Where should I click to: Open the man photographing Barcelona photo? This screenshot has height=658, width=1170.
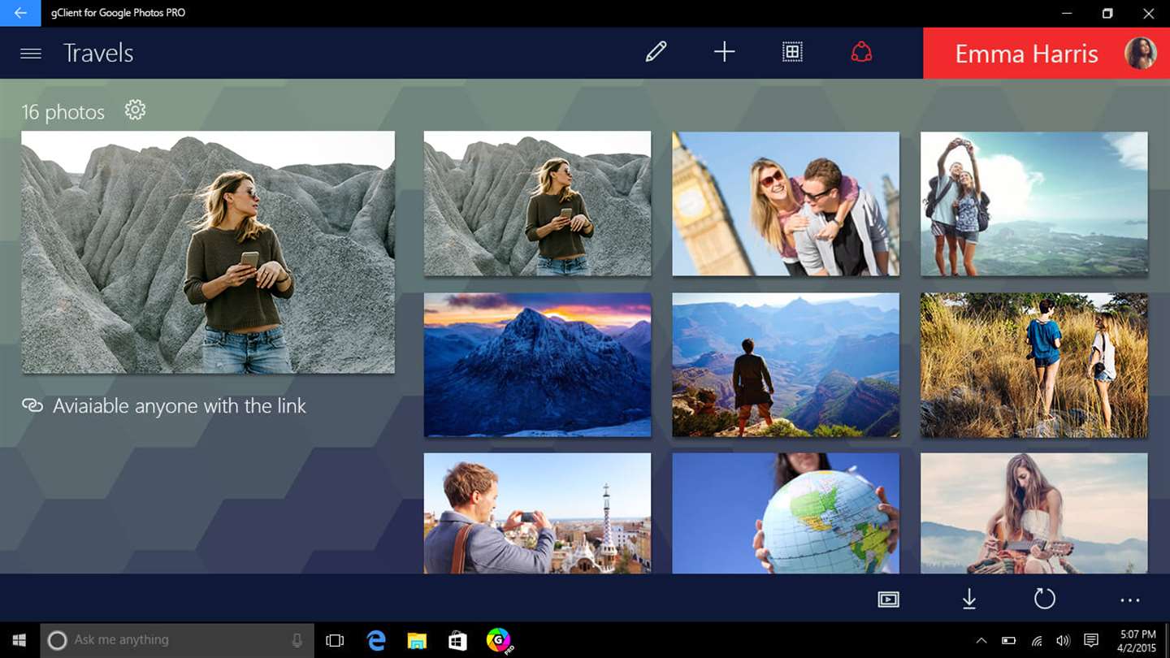point(537,513)
